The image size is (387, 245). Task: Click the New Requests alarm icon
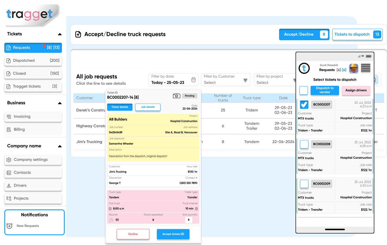[x=9, y=226]
